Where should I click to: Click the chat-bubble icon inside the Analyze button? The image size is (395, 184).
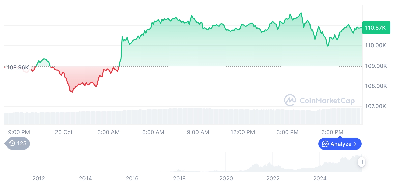coord(325,144)
